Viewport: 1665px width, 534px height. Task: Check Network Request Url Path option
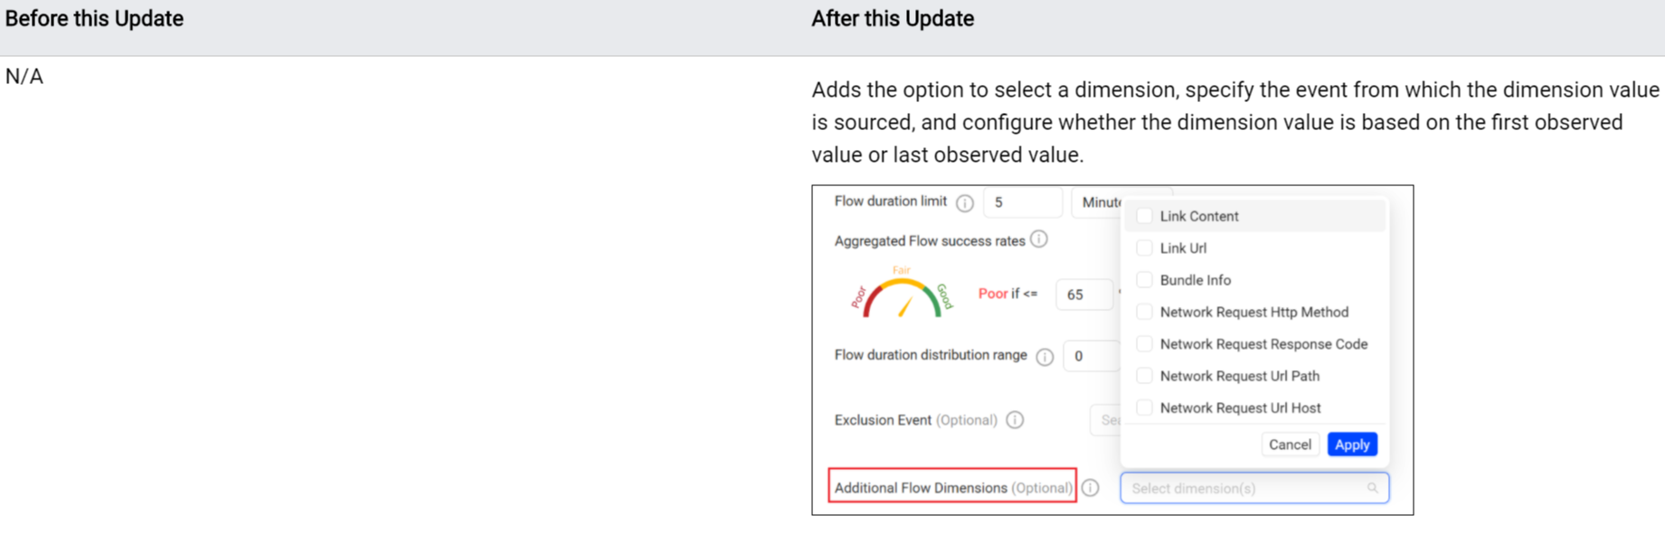click(1144, 376)
